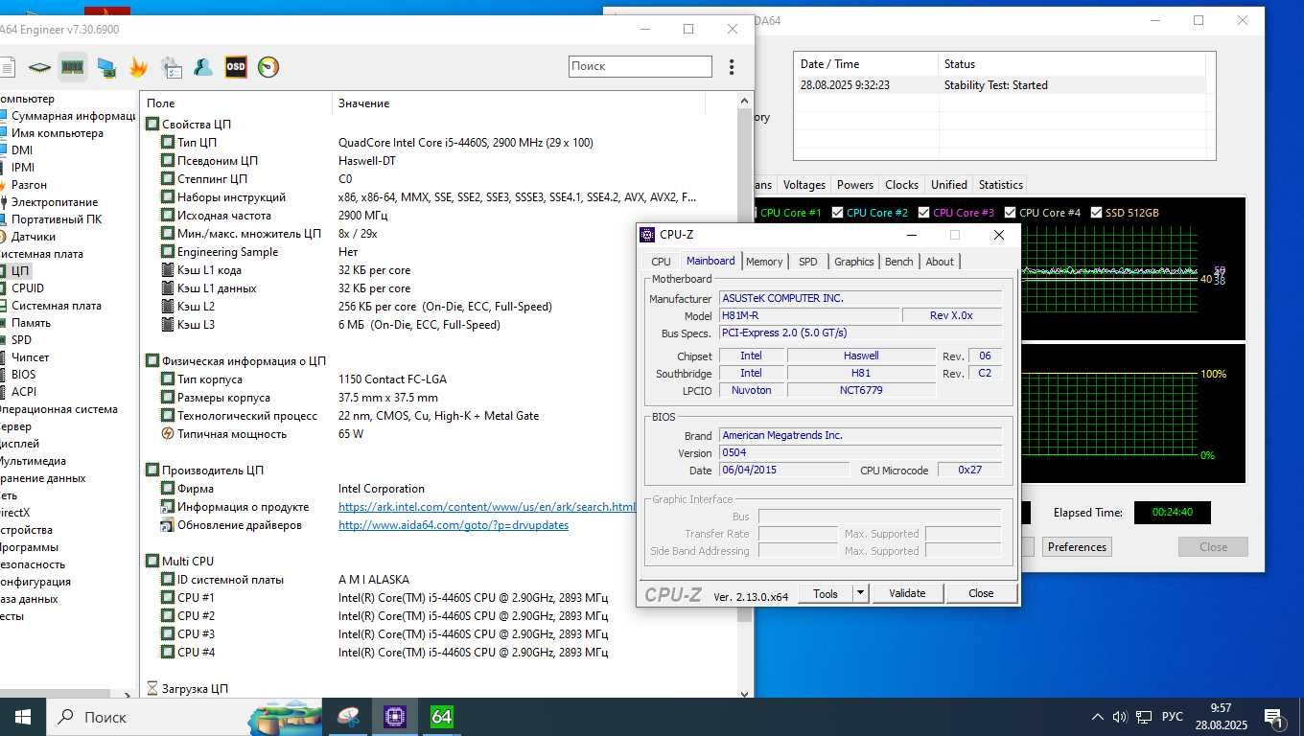The height and width of the screenshot is (736, 1304).
Task: Switch to the Graphics tab in CPU-Z
Action: [x=853, y=262]
